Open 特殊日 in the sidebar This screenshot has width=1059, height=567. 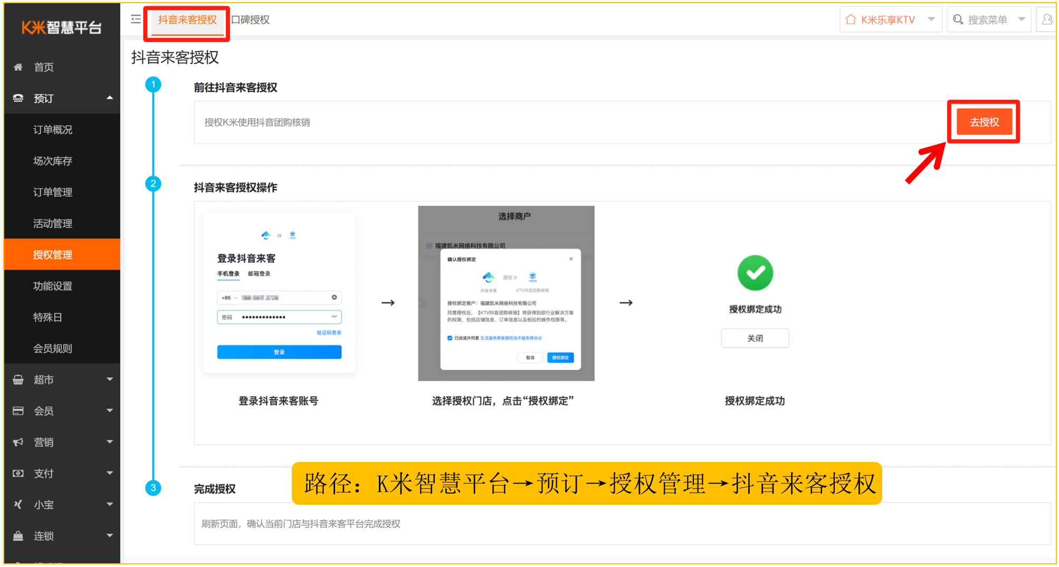click(x=62, y=317)
